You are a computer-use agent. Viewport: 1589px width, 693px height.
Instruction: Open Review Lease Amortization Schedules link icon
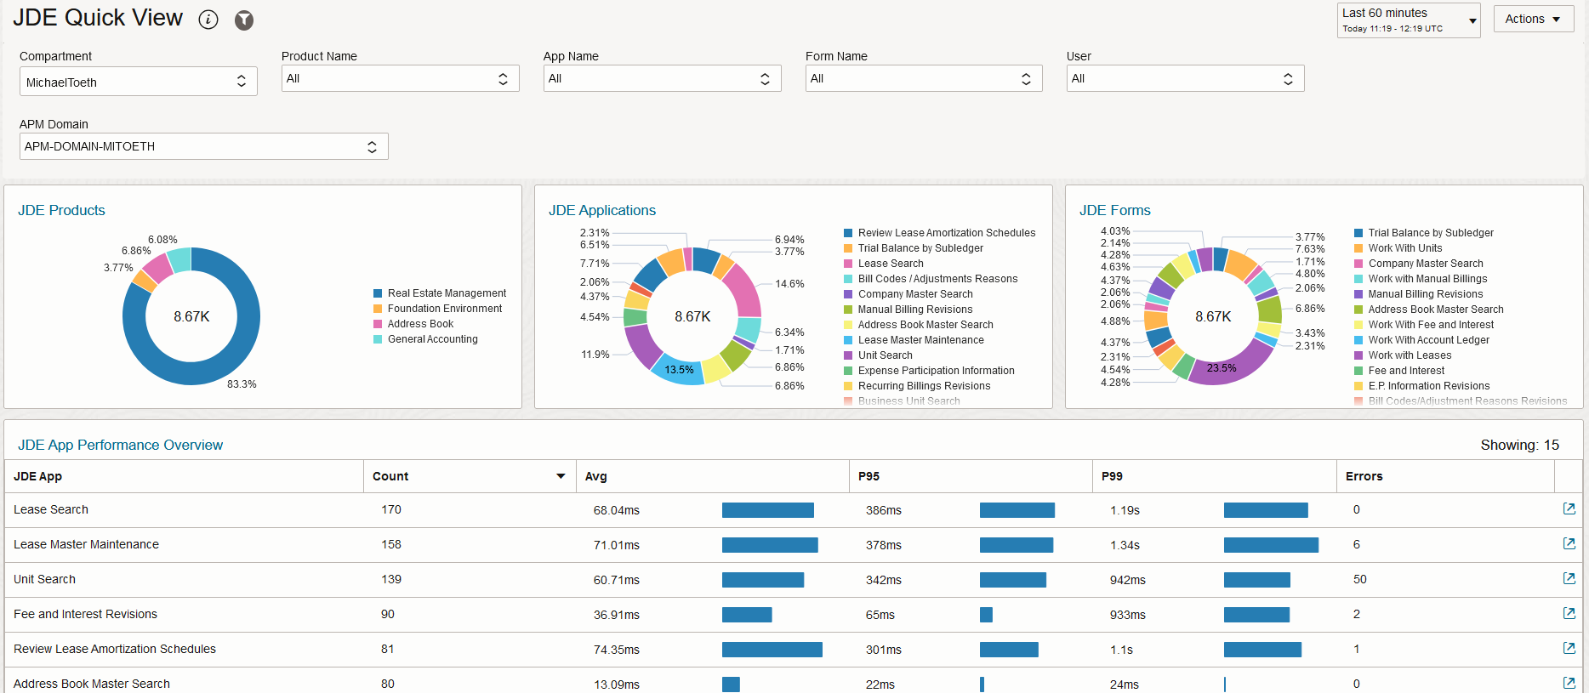tap(1569, 648)
